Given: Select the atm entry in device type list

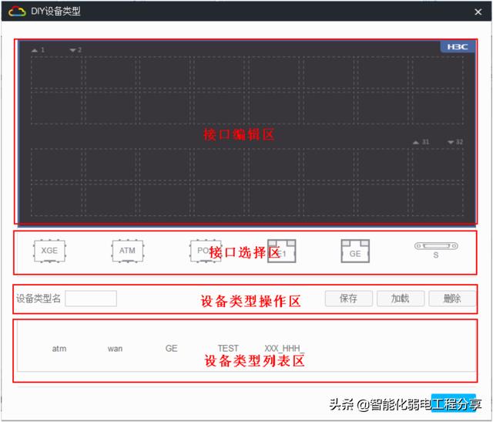Looking at the screenshot, I should coord(59,349).
